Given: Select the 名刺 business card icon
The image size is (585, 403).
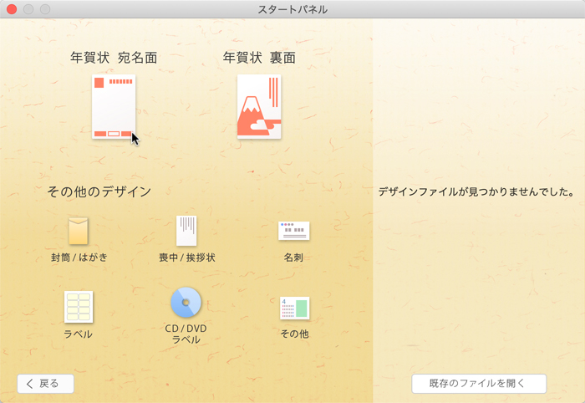Looking at the screenshot, I should pyautogui.click(x=293, y=231).
